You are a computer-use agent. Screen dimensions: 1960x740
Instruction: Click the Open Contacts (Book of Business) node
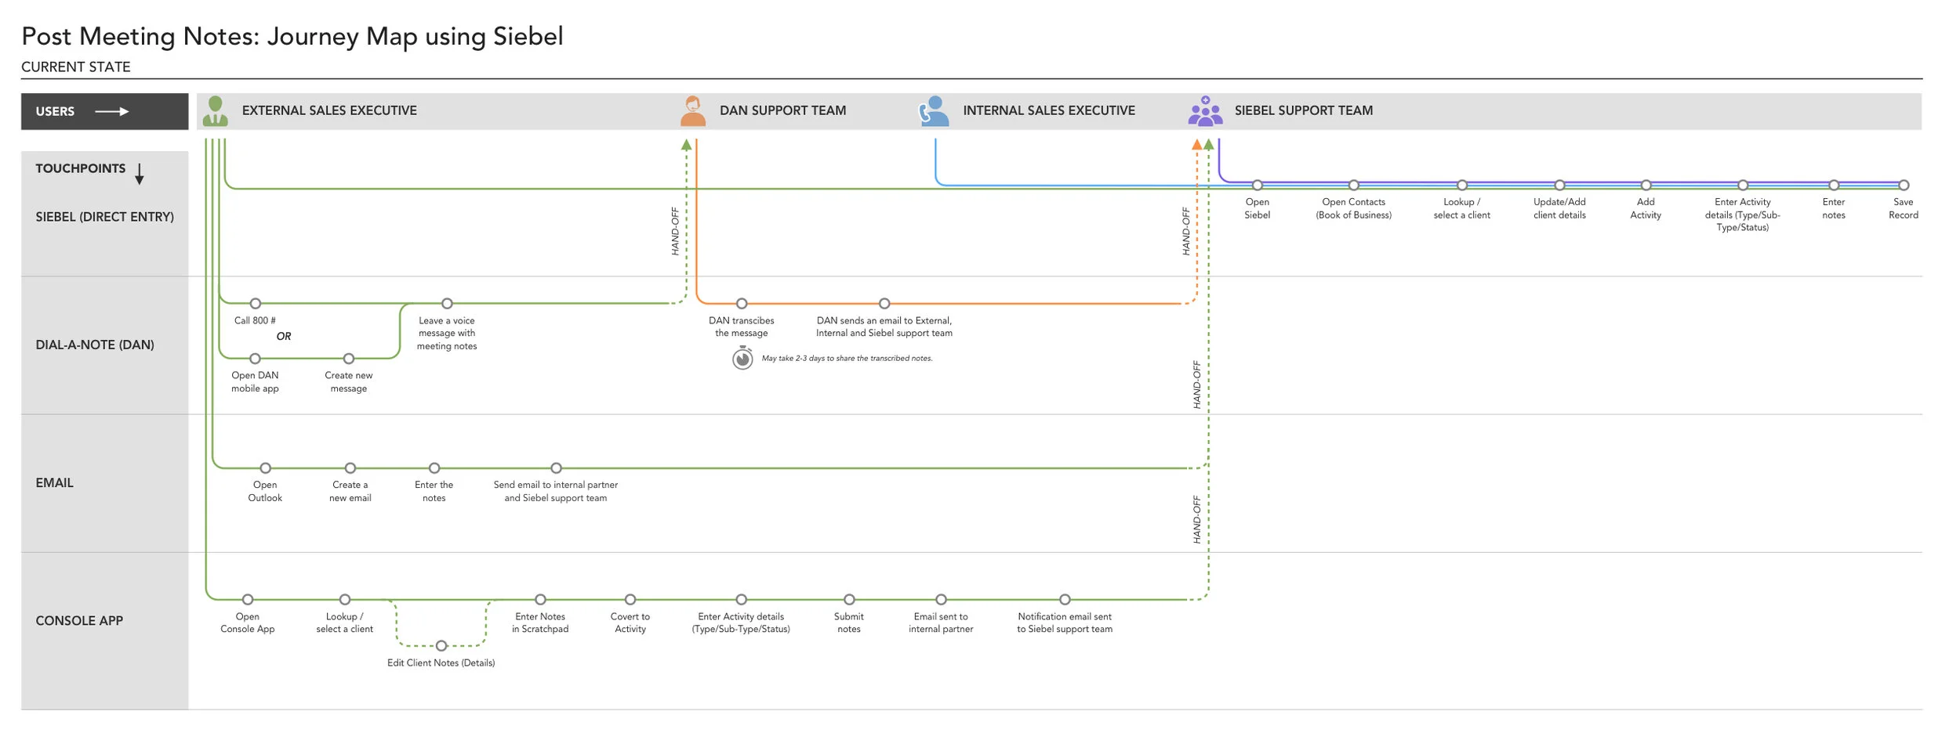(x=1354, y=186)
